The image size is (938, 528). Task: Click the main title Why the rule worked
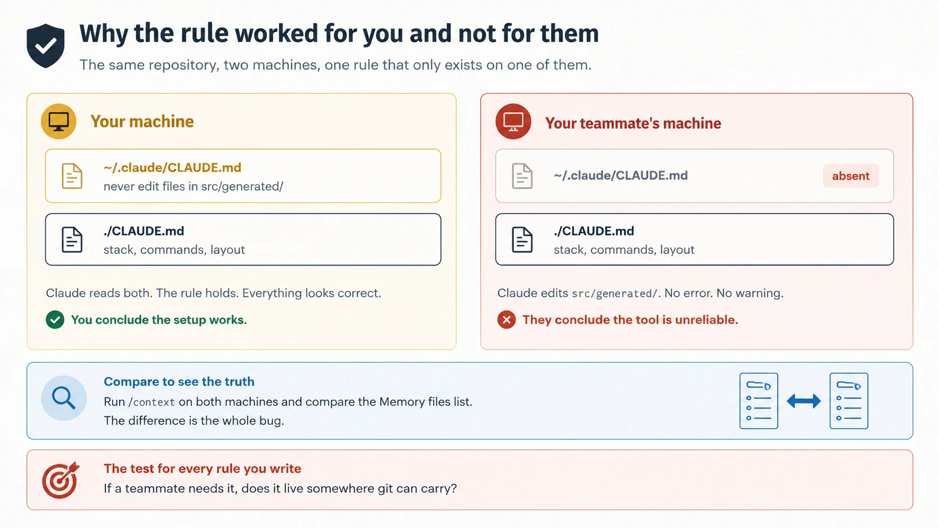[339, 33]
